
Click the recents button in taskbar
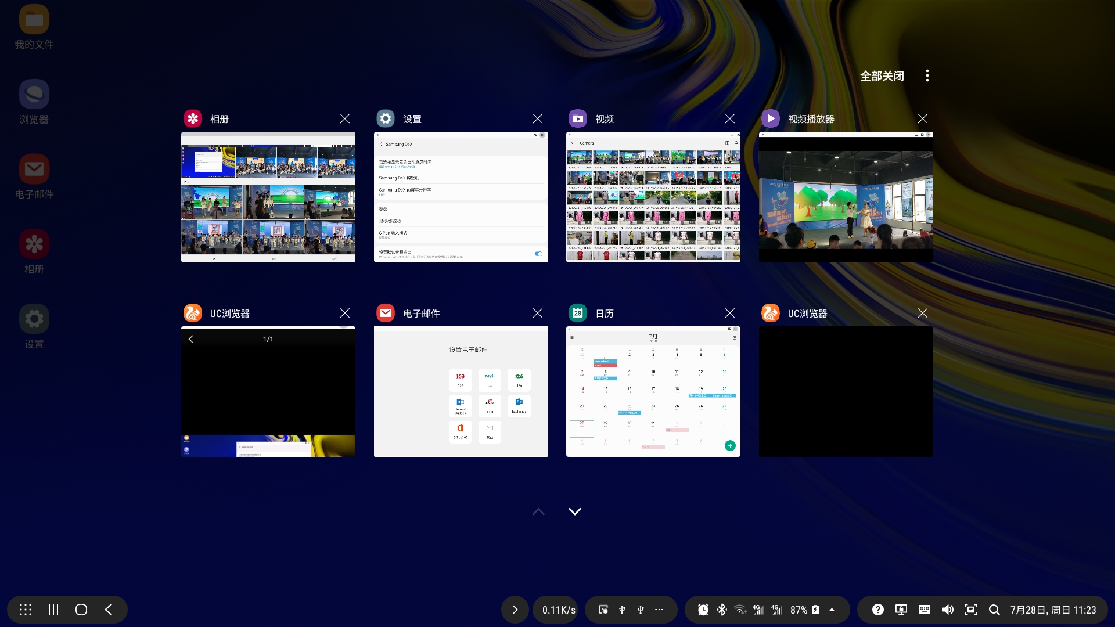tap(53, 610)
